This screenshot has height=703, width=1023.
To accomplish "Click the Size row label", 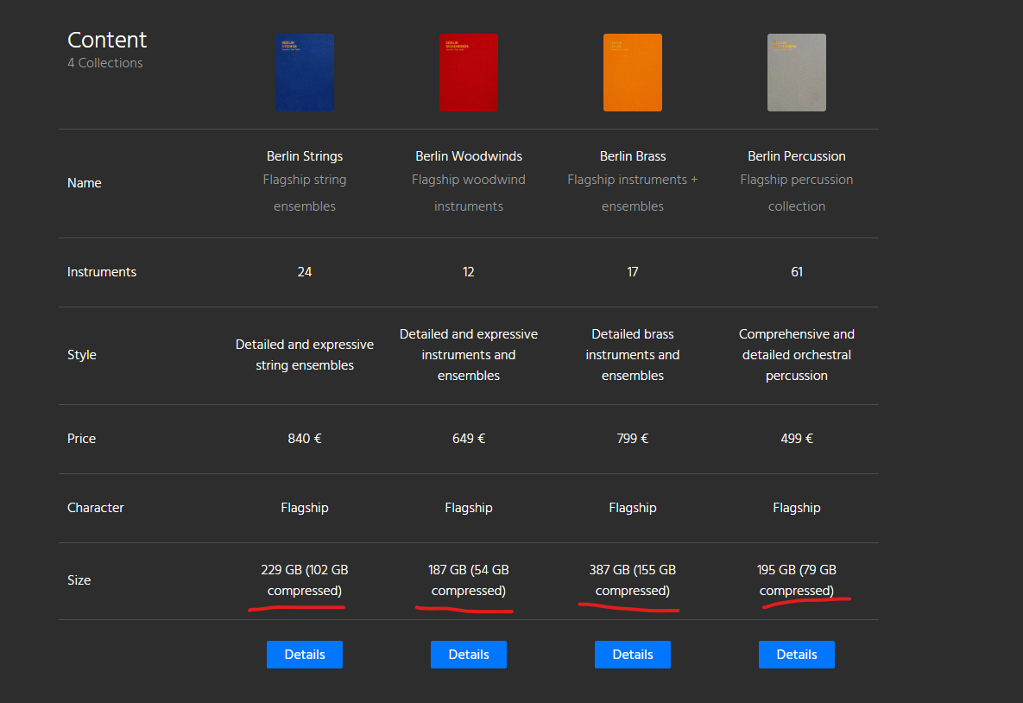I will pyautogui.click(x=79, y=580).
